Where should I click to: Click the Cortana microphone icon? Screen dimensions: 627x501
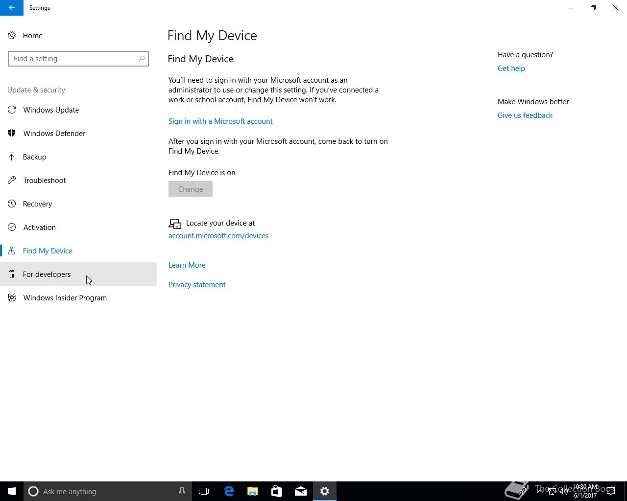182,491
